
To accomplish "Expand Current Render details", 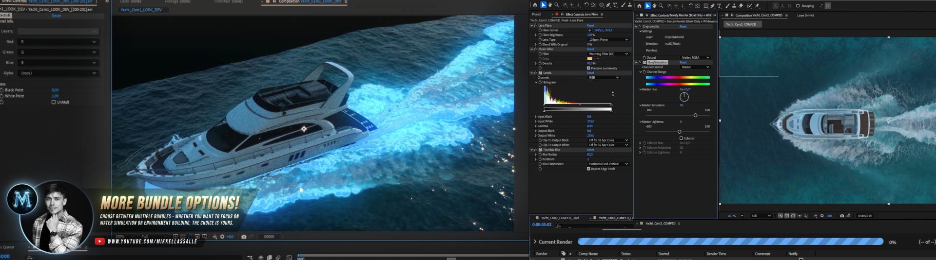I will coord(535,242).
